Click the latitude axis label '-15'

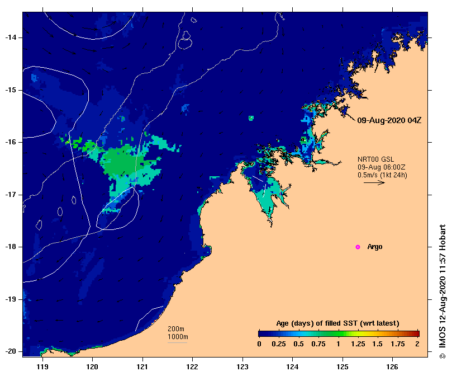pyautogui.click(x=11, y=90)
